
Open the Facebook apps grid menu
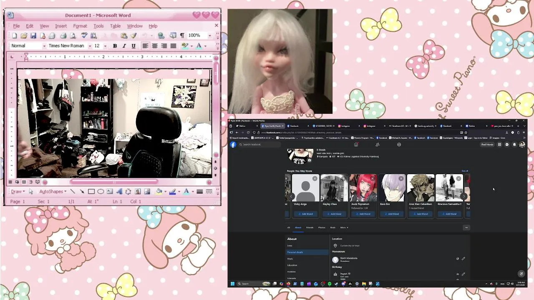(499, 145)
